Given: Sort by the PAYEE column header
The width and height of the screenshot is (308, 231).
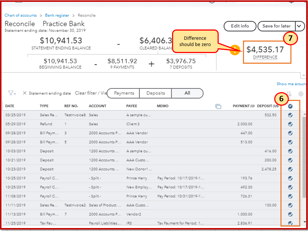Looking at the screenshot, I should click(x=132, y=106).
